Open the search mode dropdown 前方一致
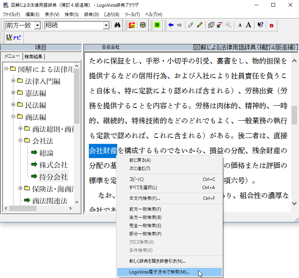 pos(37,25)
